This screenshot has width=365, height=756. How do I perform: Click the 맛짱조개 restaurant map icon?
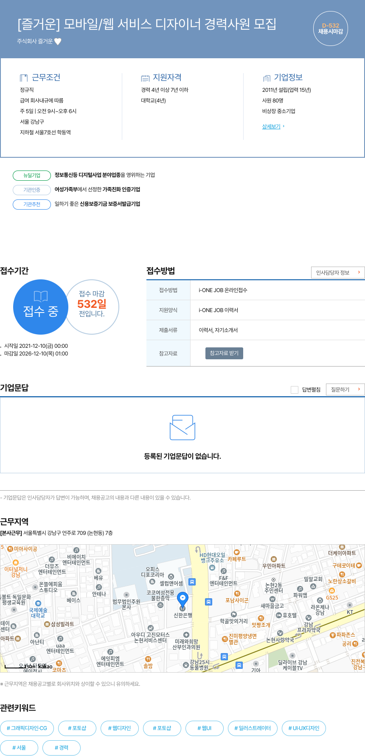point(261,618)
